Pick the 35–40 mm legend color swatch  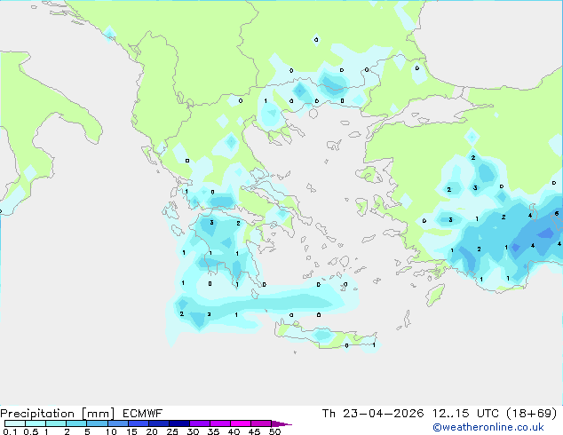[x=220, y=423]
